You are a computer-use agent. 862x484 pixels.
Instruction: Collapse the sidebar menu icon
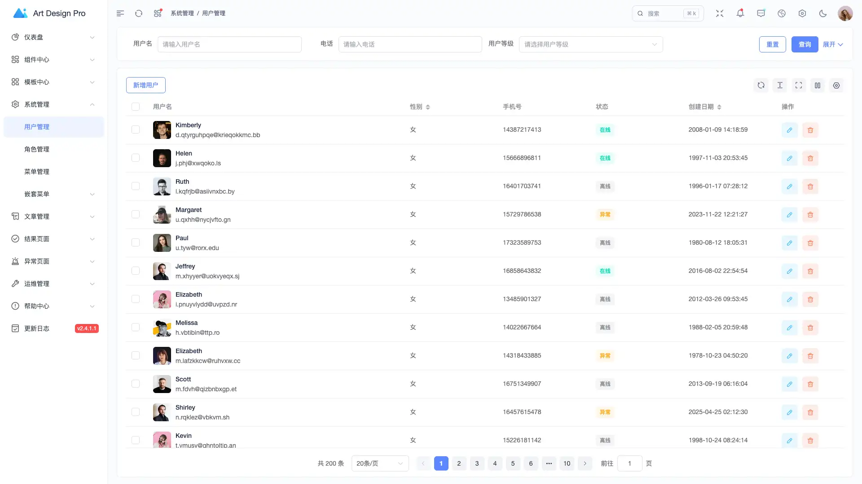(120, 13)
